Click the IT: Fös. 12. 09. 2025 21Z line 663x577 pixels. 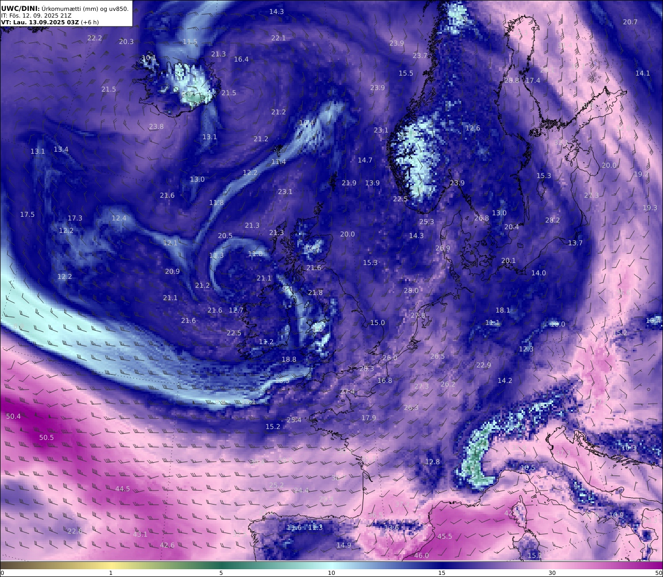point(36,16)
